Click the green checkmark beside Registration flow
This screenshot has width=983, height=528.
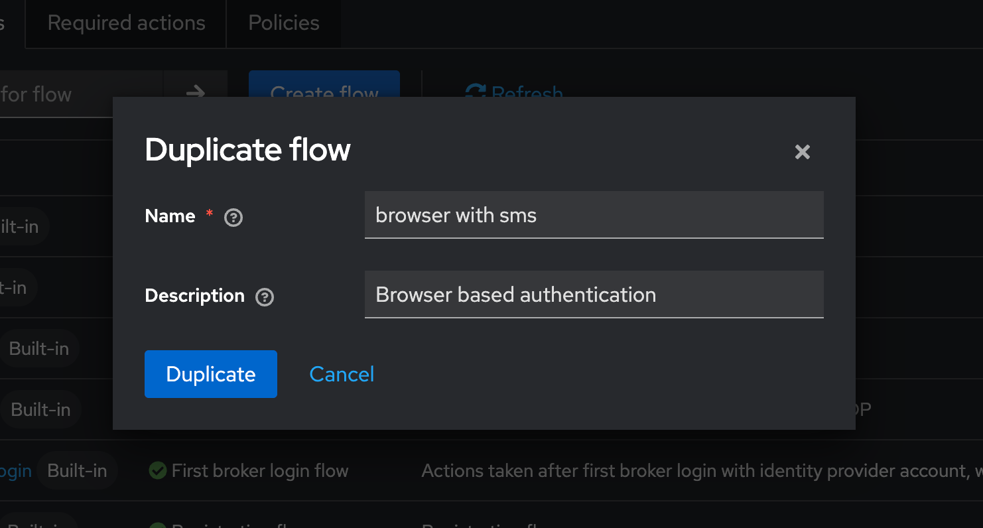(x=157, y=526)
